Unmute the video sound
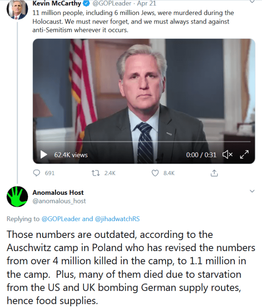This screenshot has height=307, width=262. [x=228, y=154]
